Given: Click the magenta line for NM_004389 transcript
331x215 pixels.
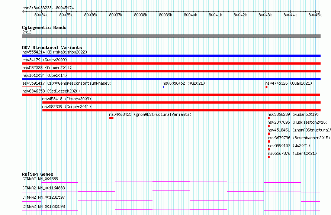Looking at the screenshot, I should click(x=171, y=182).
